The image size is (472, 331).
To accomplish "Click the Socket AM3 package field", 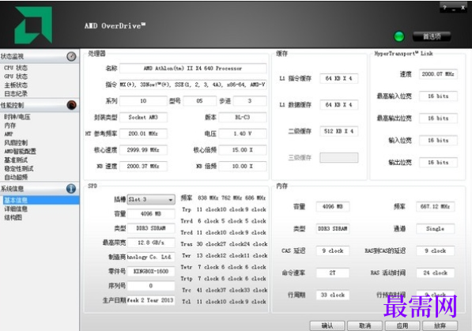I will tap(143, 117).
